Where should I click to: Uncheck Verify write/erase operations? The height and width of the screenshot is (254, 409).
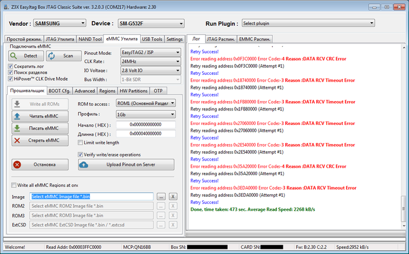(81, 155)
